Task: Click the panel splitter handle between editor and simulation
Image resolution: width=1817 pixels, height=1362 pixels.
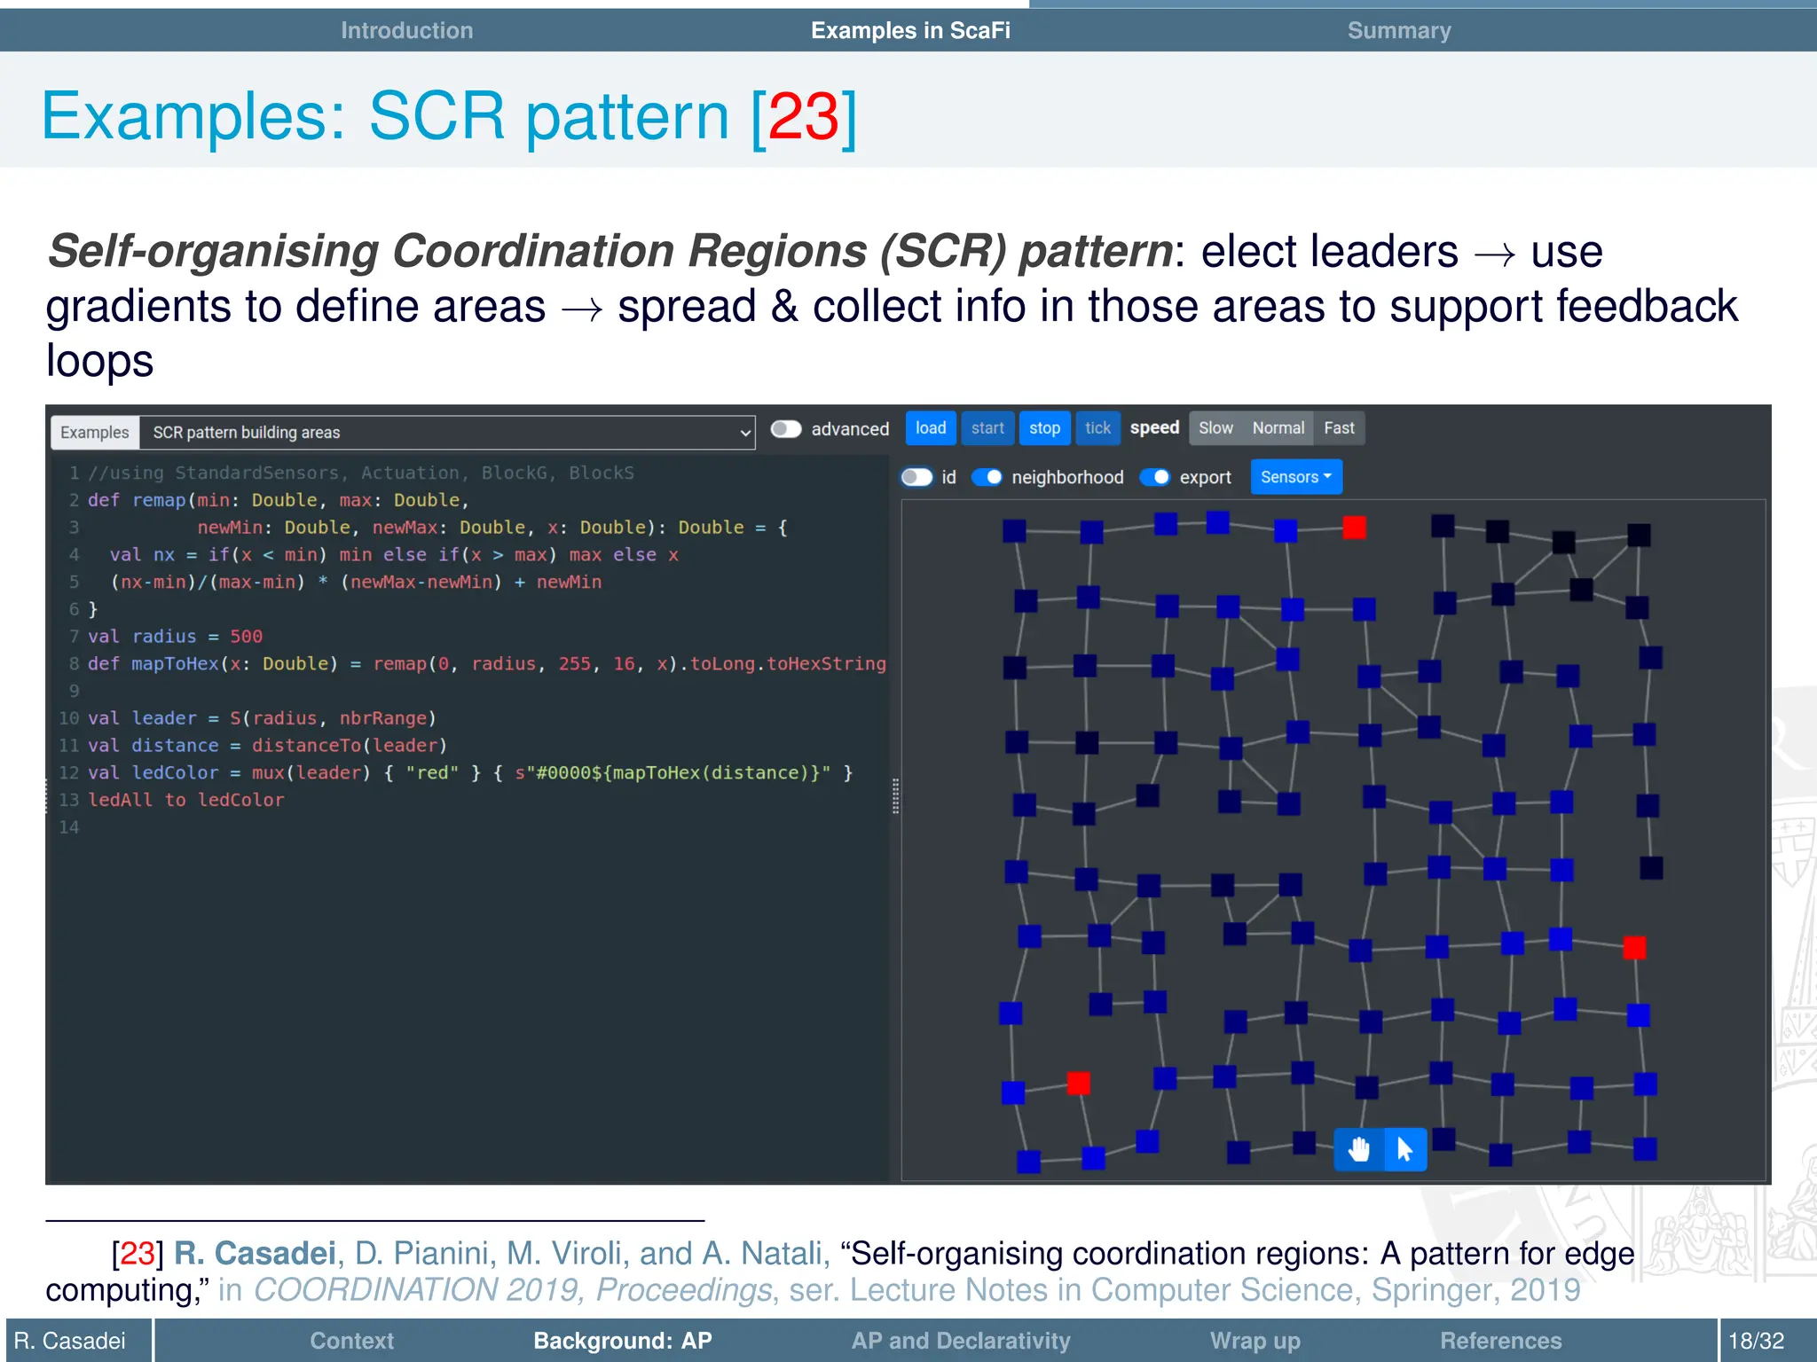Action: pyautogui.click(x=895, y=795)
